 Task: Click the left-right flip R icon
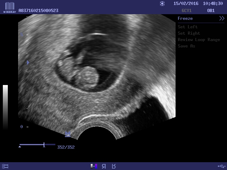(x=104, y=166)
